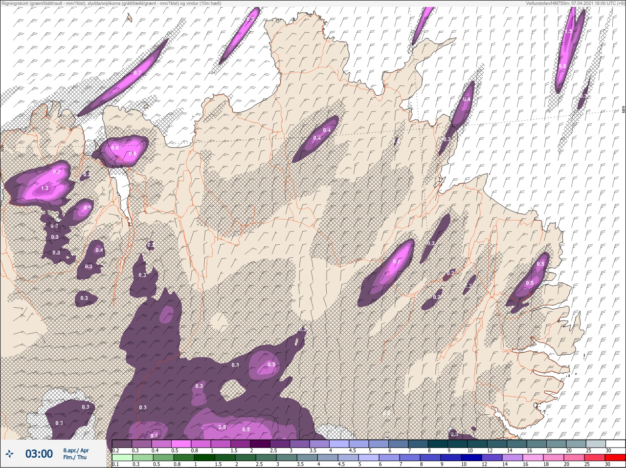Click the map title beginning 'Rigning/skúrir'
The width and height of the screenshot is (626, 468).
tap(111, 3)
